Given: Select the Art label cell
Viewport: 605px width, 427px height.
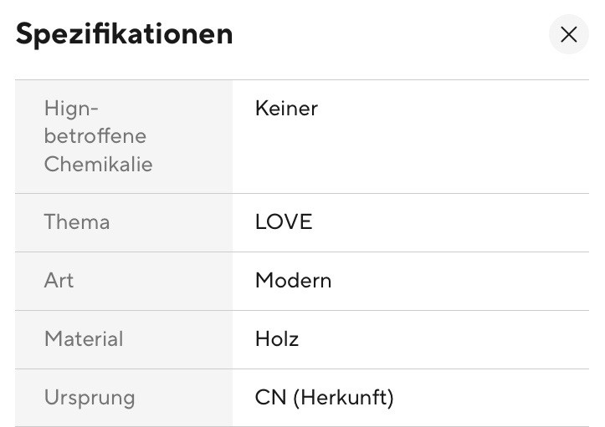Looking at the screenshot, I should [124, 281].
